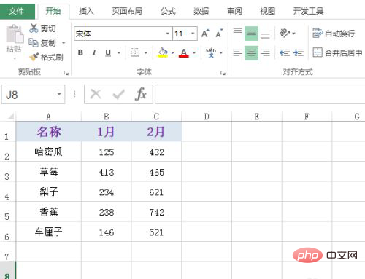The image size is (365, 279).
Task: Align text right
Action: pos(265,52)
